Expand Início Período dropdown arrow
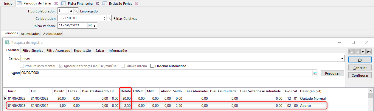The height and width of the screenshot is (111, 374). [95, 26]
